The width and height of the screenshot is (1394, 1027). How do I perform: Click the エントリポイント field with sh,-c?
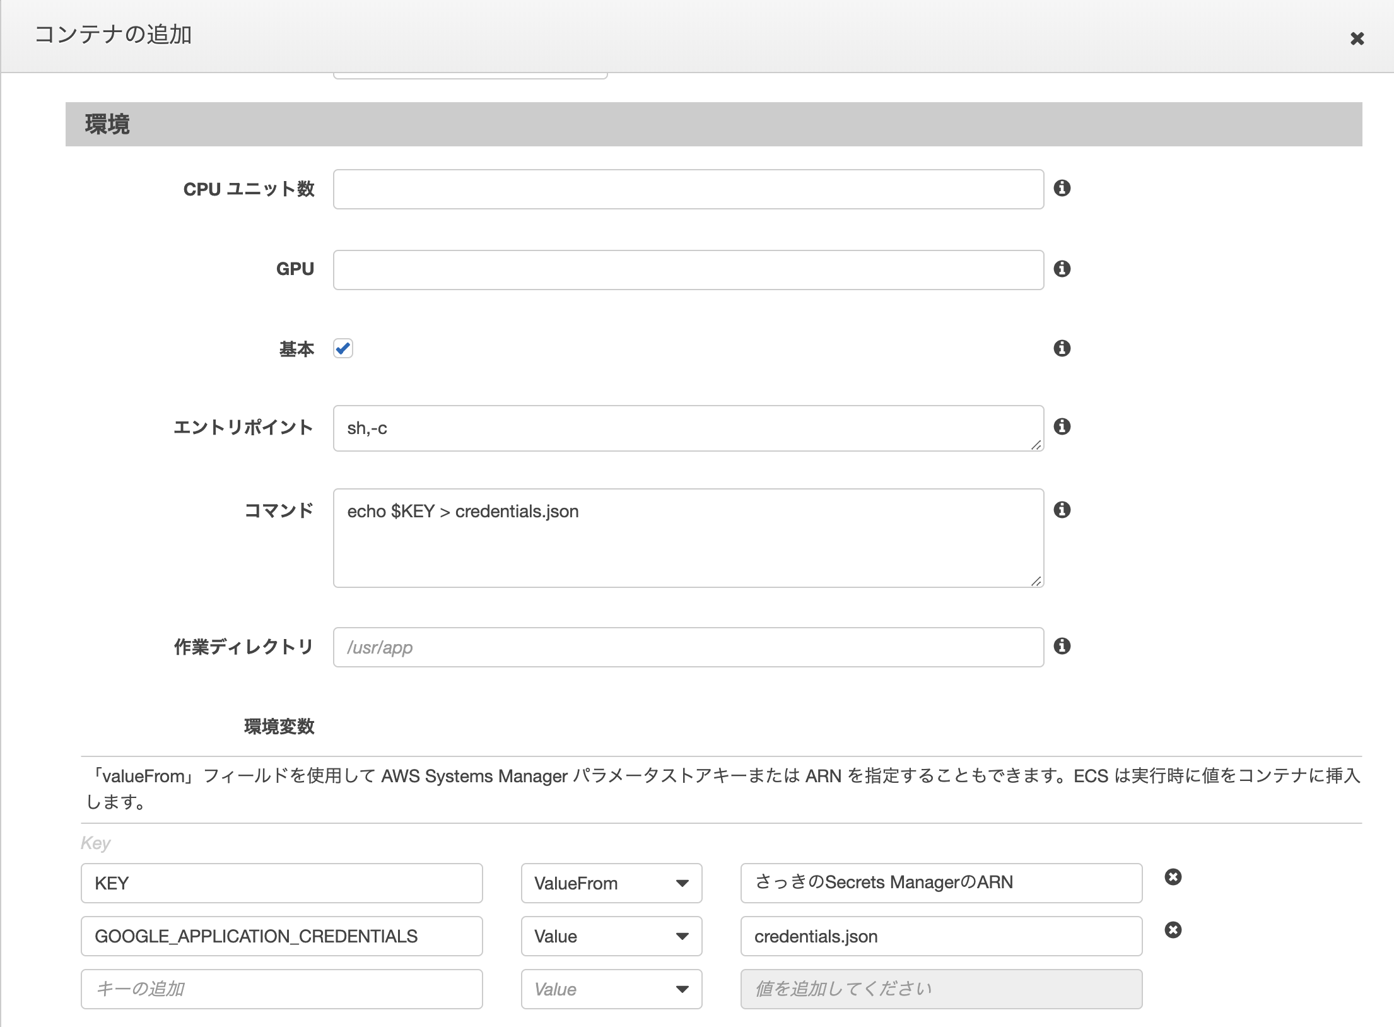pos(688,428)
